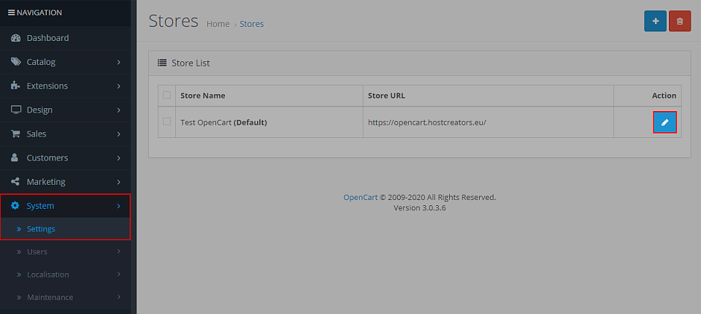
Task: Check the Test OpenCart store row checkbox
Action: (166, 122)
